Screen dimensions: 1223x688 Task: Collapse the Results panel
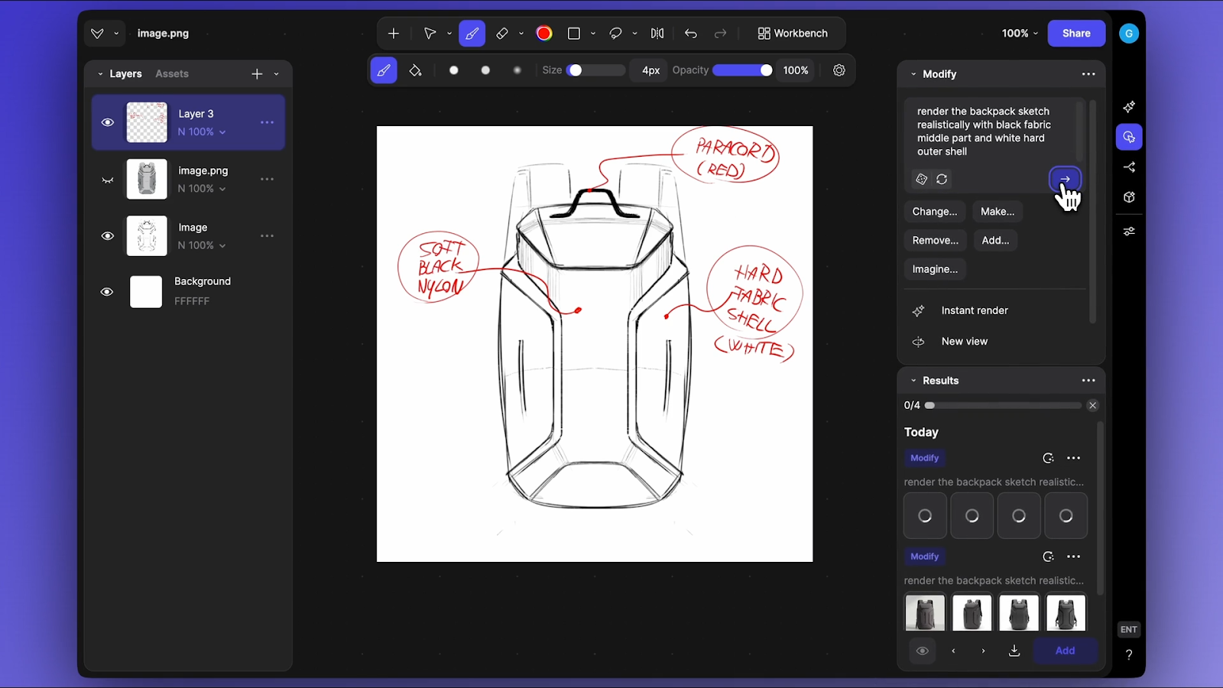click(913, 381)
